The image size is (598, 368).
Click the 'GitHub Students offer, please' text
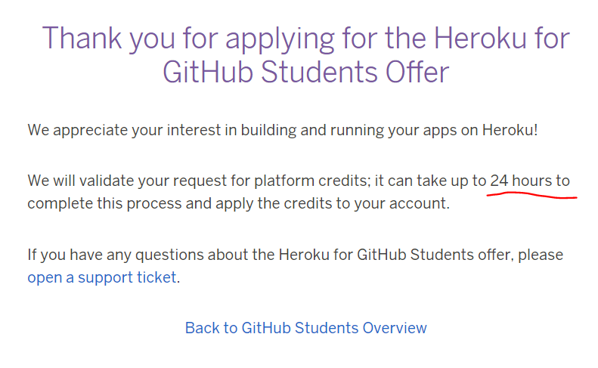tap(460, 255)
